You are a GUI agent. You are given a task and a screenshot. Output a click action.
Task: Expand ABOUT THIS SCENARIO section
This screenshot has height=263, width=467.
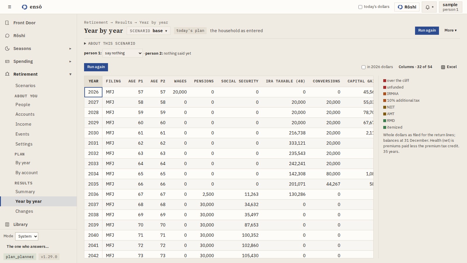pyautogui.click(x=110, y=44)
